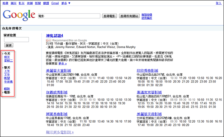Screen dimensions: 224x137
Task: Open the 美麗華天母影城 theater link
Action: coord(149,114)
